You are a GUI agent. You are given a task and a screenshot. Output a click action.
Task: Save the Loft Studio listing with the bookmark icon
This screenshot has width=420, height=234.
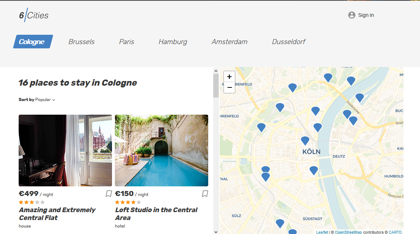(x=205, y=194)
